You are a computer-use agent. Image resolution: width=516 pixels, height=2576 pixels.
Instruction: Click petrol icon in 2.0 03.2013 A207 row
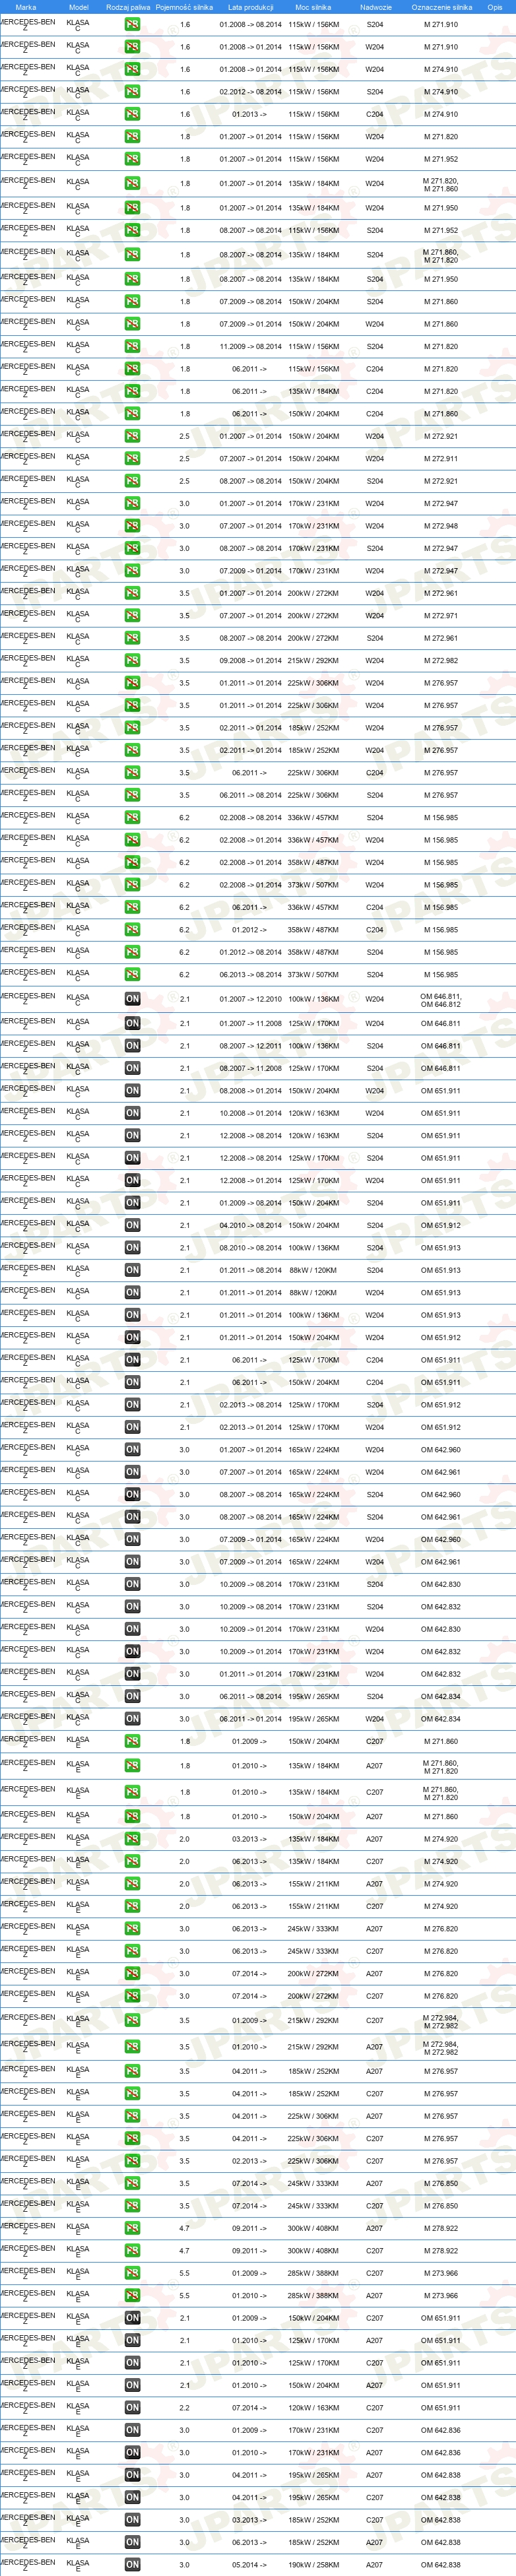pyautogui.click(x=132, y=1839)
